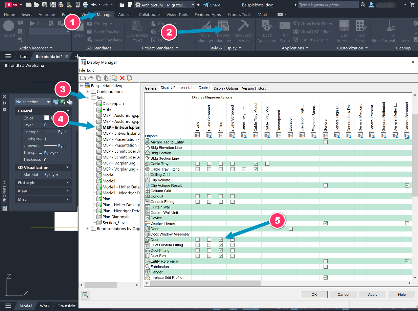Image resolution: width=418 pixels, height=311 pixels.
Task: Enable the General checkbox for Door
Action: pos(290,228)
